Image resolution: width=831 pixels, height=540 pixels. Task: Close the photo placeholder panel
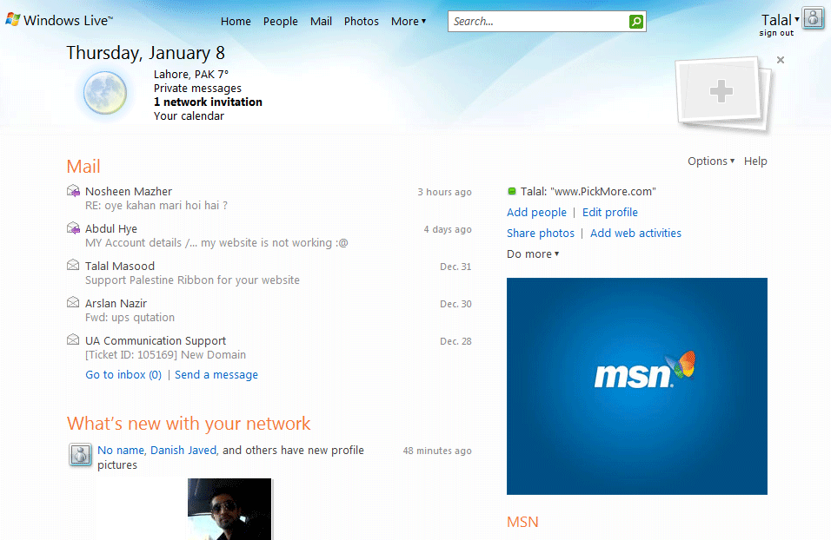tap(780, 60)
